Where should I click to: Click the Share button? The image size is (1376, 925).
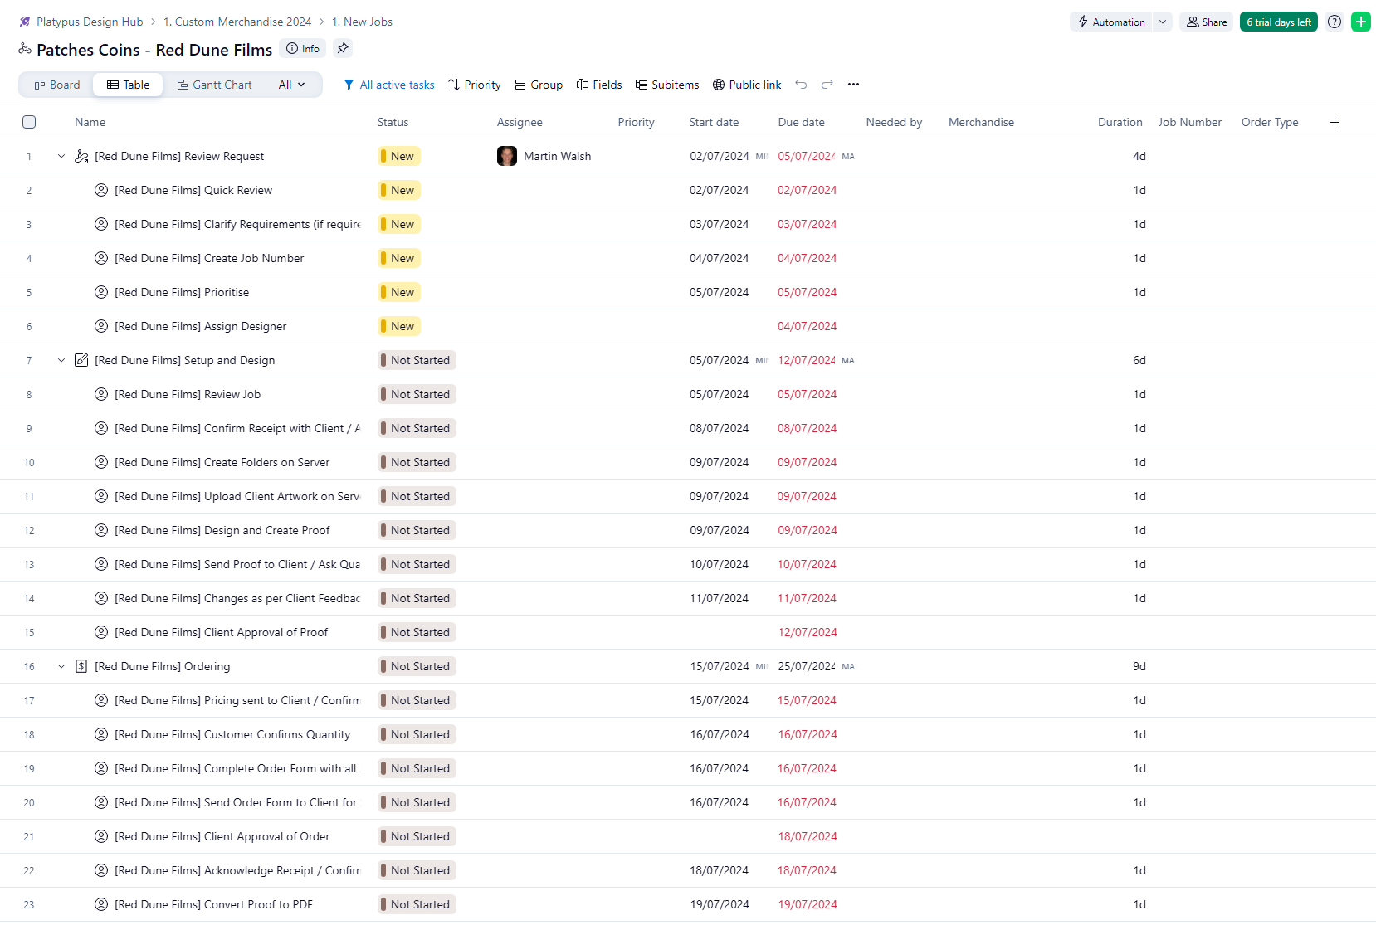coord(1206,22)
